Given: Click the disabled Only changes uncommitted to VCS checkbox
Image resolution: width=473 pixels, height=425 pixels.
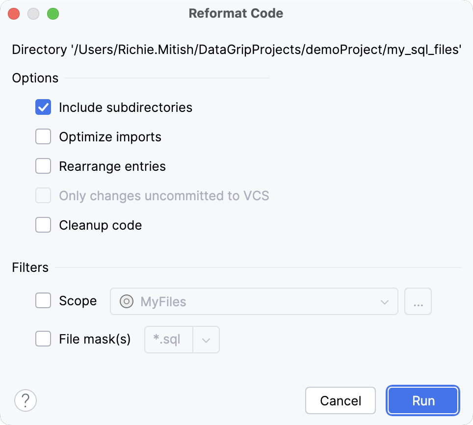Looking at the screenshot, I should [43, 195].
